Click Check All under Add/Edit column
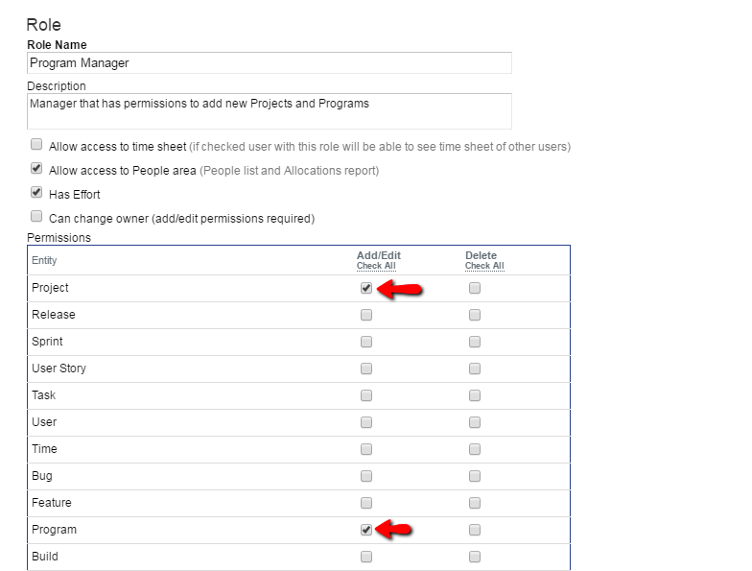The image size is (752, 571). (376, 266)
